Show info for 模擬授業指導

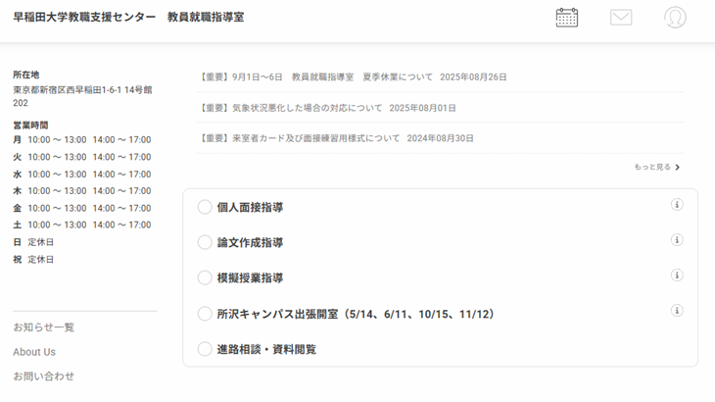click(677, 276)
